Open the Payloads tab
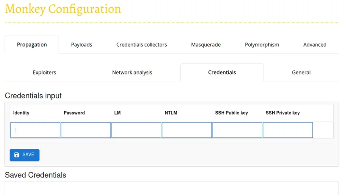 click(81, 45)
